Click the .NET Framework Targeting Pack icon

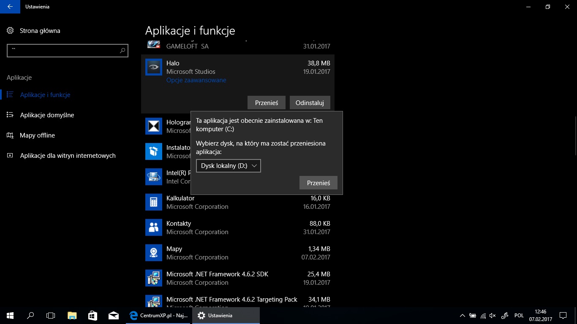point(154,301)
